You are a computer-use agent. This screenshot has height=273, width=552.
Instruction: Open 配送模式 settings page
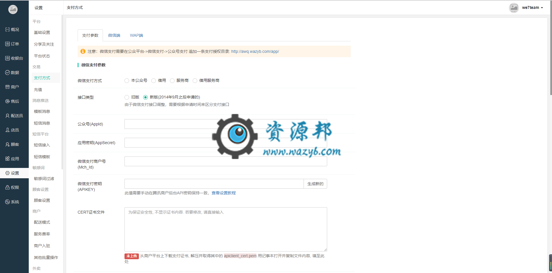42,222
